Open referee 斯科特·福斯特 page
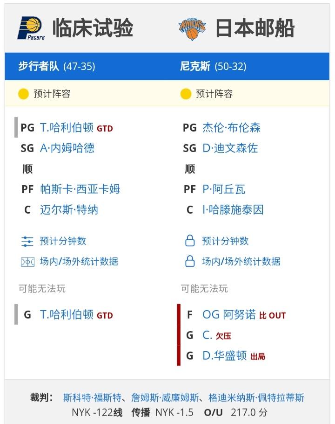The width and height of the screenshot is (335, 424). (x=92, y=398)
